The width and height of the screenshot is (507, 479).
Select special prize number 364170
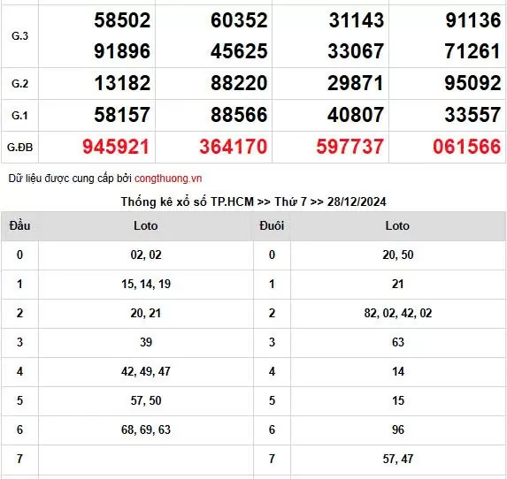[x=233, y=147]
